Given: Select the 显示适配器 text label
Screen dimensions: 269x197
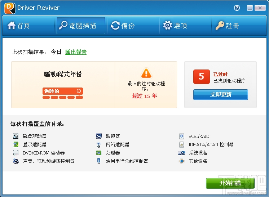Looking at the screenshot, I should coord(35,144).
